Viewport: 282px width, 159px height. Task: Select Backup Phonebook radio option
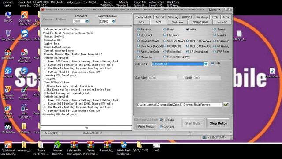(x=188, y=41)
